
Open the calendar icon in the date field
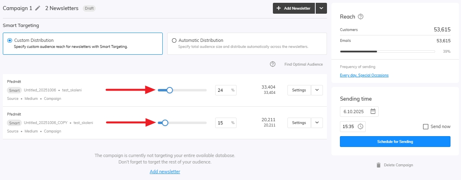(x=373, y=112)
